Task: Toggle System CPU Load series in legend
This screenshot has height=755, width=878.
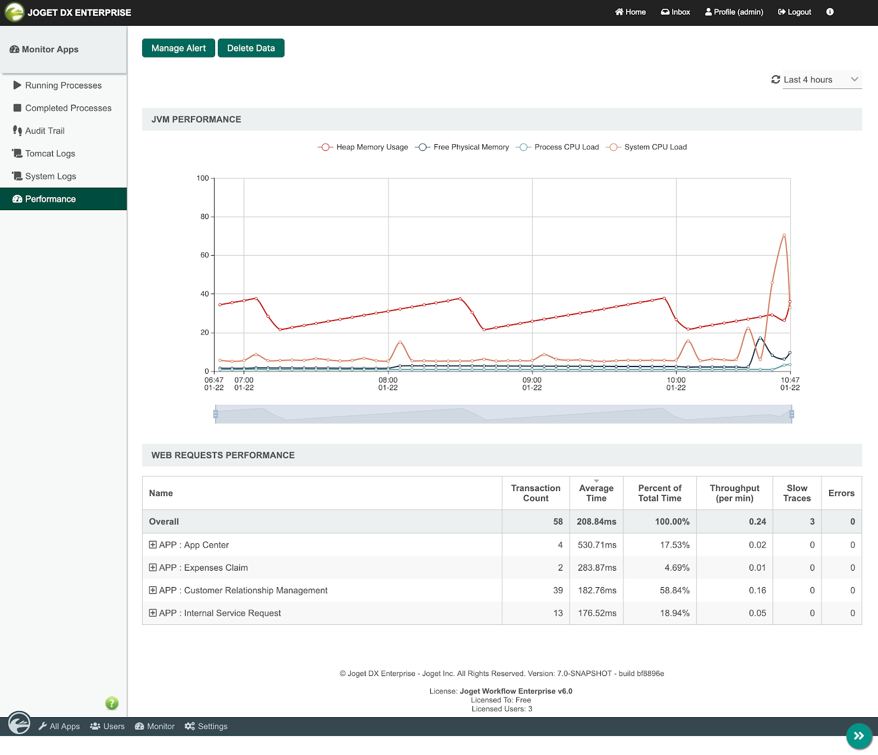Action: 646,147
